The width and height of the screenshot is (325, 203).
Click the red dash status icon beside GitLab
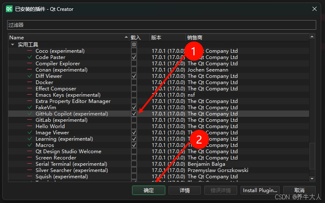click(30, 120)
